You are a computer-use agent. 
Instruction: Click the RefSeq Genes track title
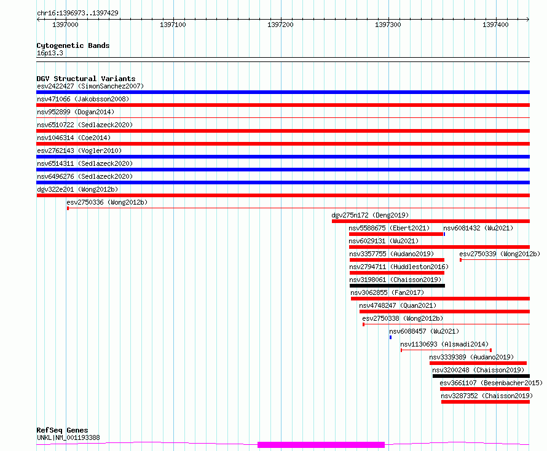tap(63, 431)
